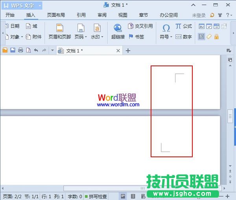Toggle form field shading icon

(201, 36)
